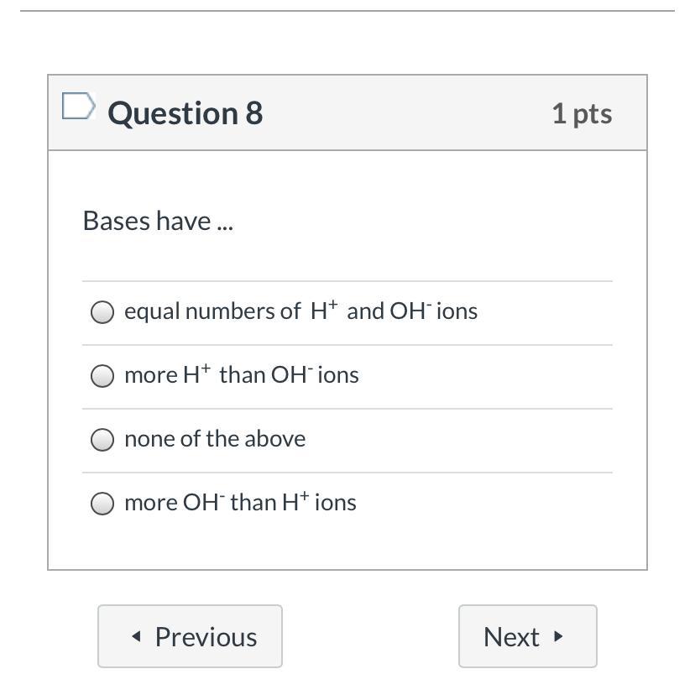Click the word 'Previous' on the navigation button

[x=206, y=637]
